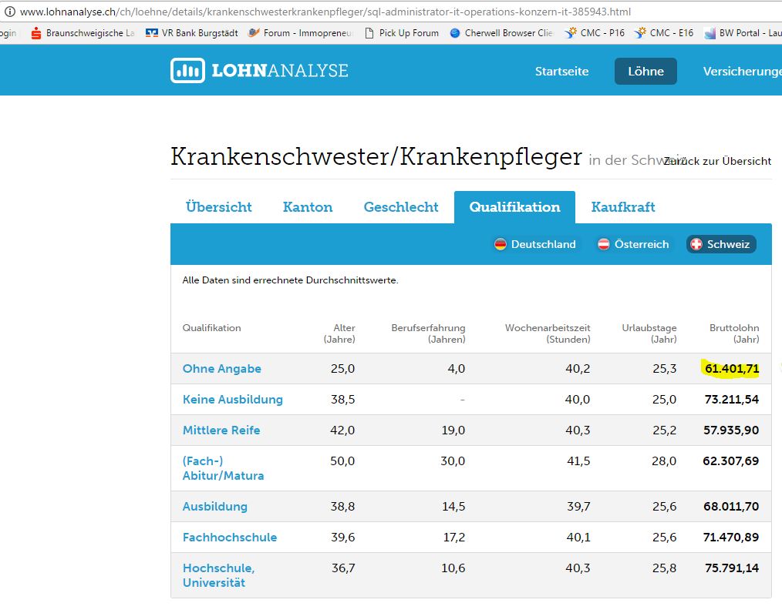Open the BW Portal bookmark
Screen dimensions: 782x613
click(743, 33)
